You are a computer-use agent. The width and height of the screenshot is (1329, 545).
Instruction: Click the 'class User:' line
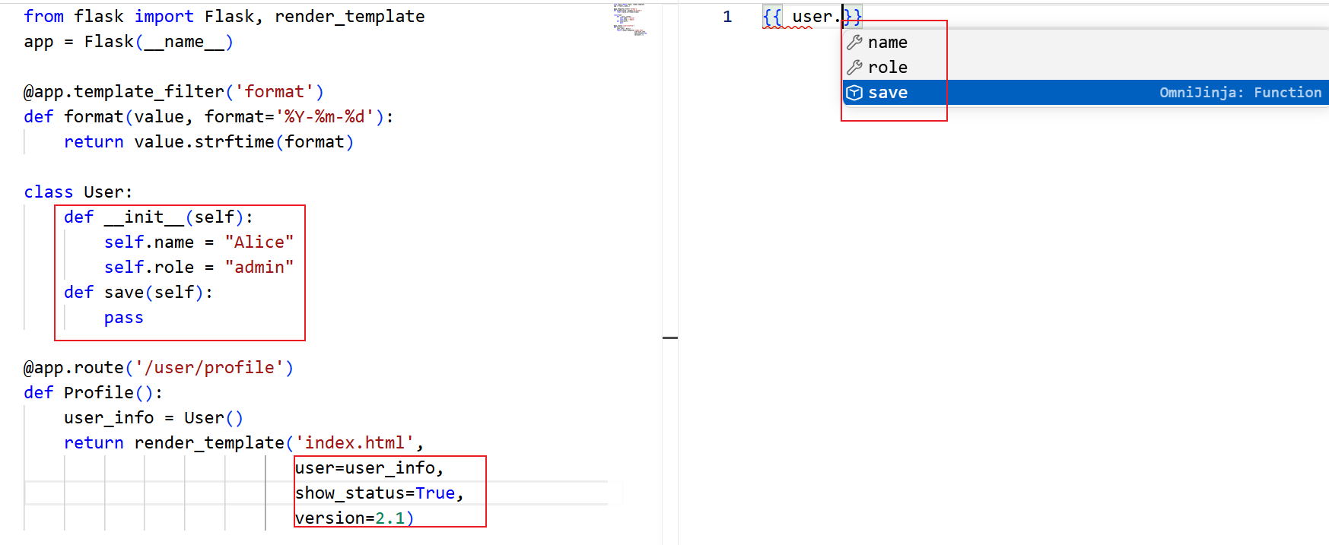78,192
